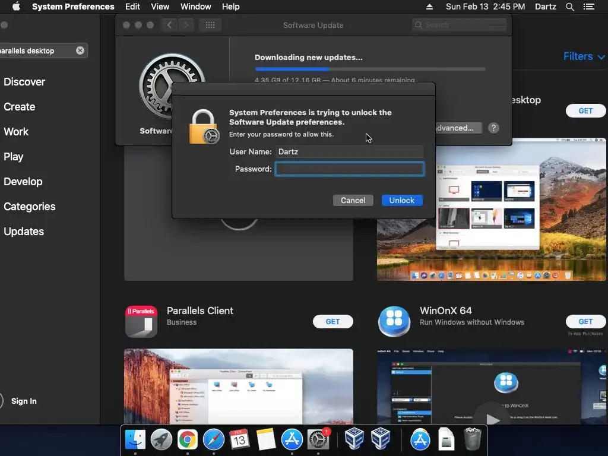Click the Unlock button
608x456 pixels.
(402, 201)
